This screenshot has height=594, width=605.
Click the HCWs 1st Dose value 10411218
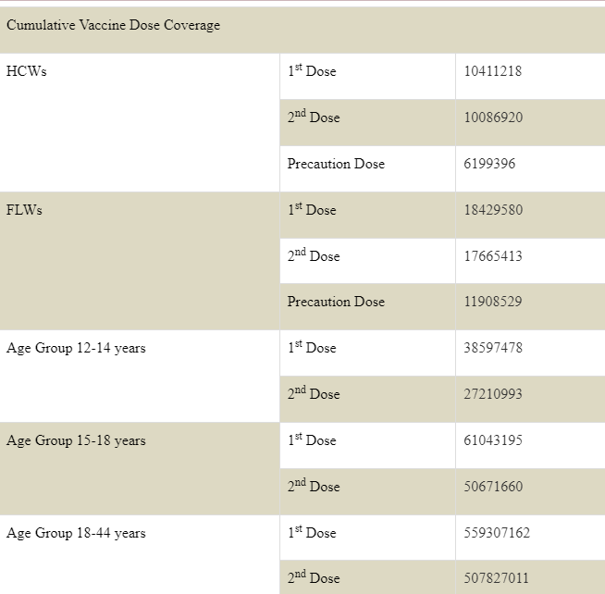click(493, 71)
